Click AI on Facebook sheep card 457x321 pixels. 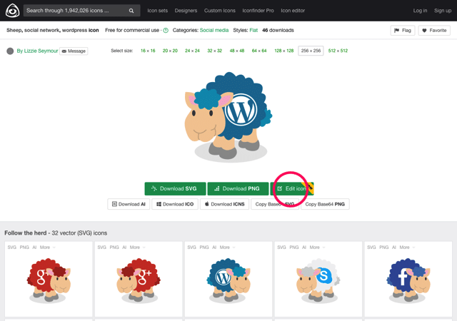(x=394, y=248)
